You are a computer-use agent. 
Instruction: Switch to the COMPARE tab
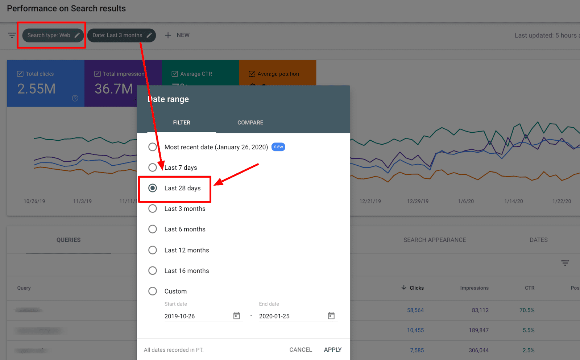pyautogui.click(x=250, y=123)
